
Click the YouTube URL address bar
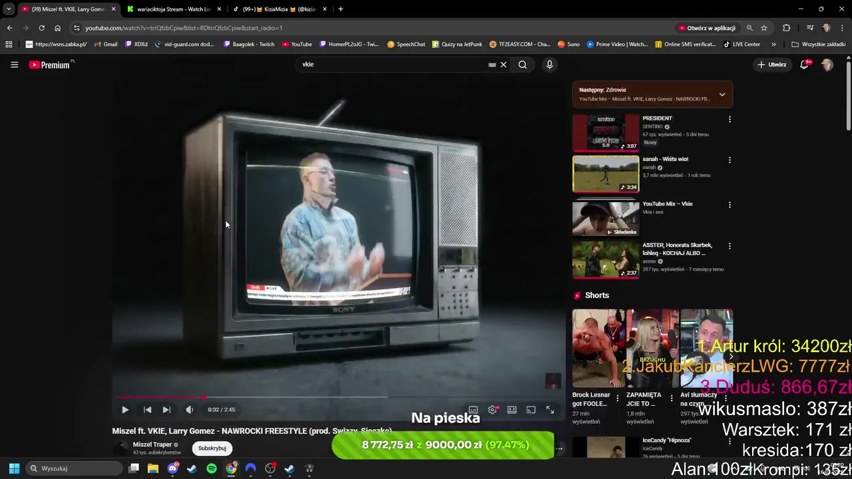(x=373, y=28)
